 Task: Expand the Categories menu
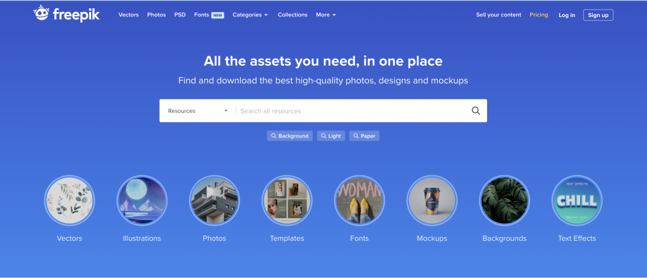(250, 15)
